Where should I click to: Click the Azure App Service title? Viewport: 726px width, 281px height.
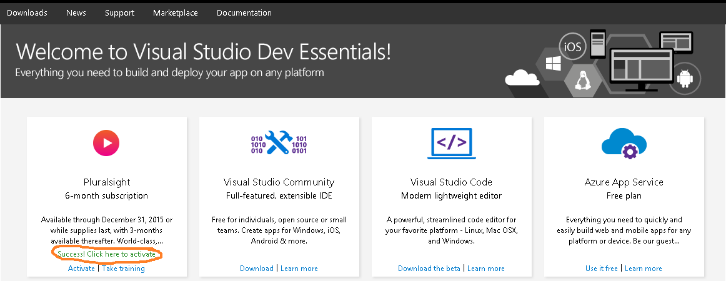click(624, 182)
